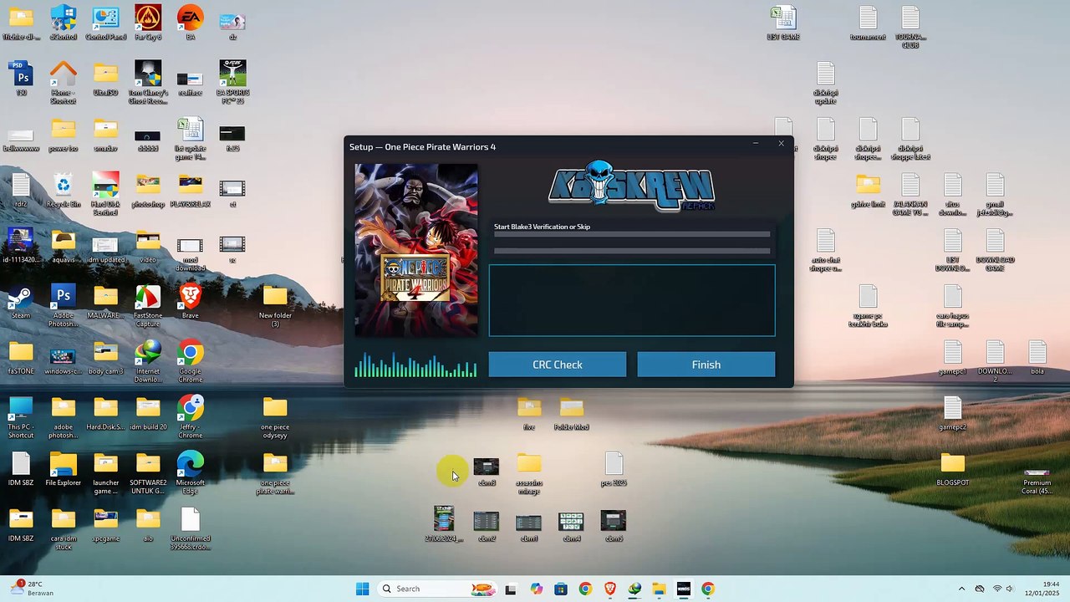Switch to Internet Download Manager in the taskbar
This screenshot has width=1070, height=602.
(634, 589)
